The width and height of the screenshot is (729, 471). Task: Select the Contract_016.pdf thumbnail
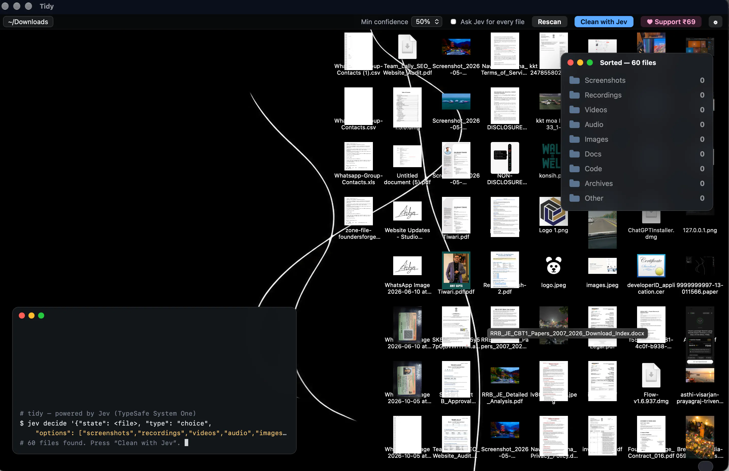(651, 434)
